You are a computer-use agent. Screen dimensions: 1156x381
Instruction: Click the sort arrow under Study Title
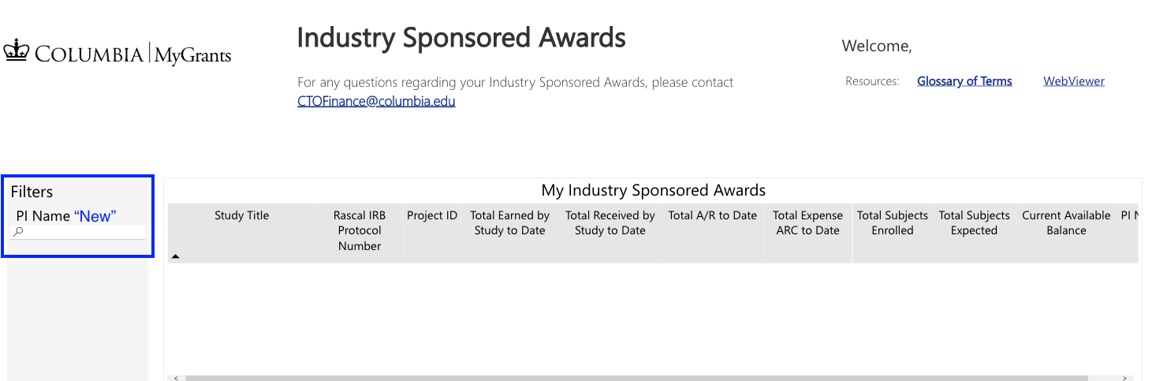click(175, 256)
